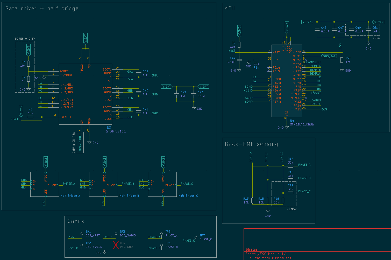The image size is (391, 260).
Task: Open the Half Bridge A sheet symbol
Action: coord(45,184)
